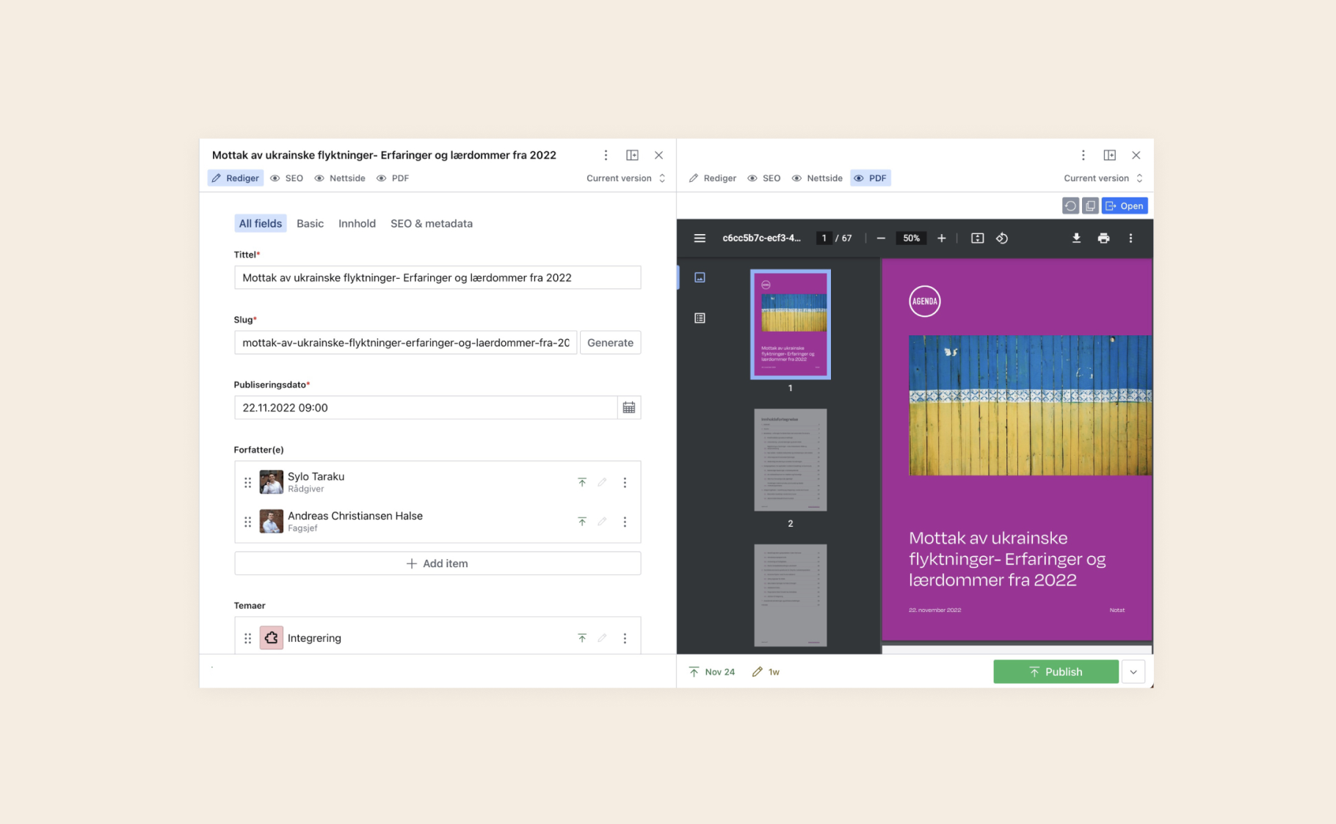Click published status icon on Sylo Taraku row
The width and height of the screenshot is (1336, 824).
click(x=582, y=482)
